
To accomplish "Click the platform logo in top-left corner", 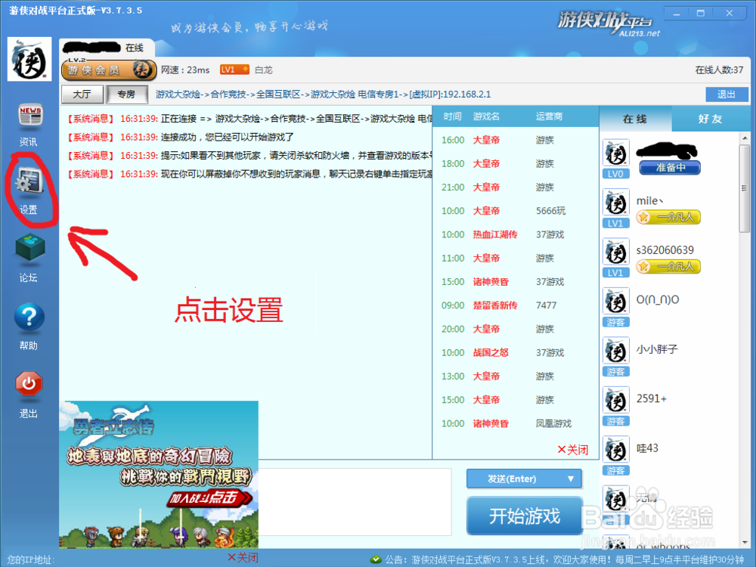I will point(29,60).
